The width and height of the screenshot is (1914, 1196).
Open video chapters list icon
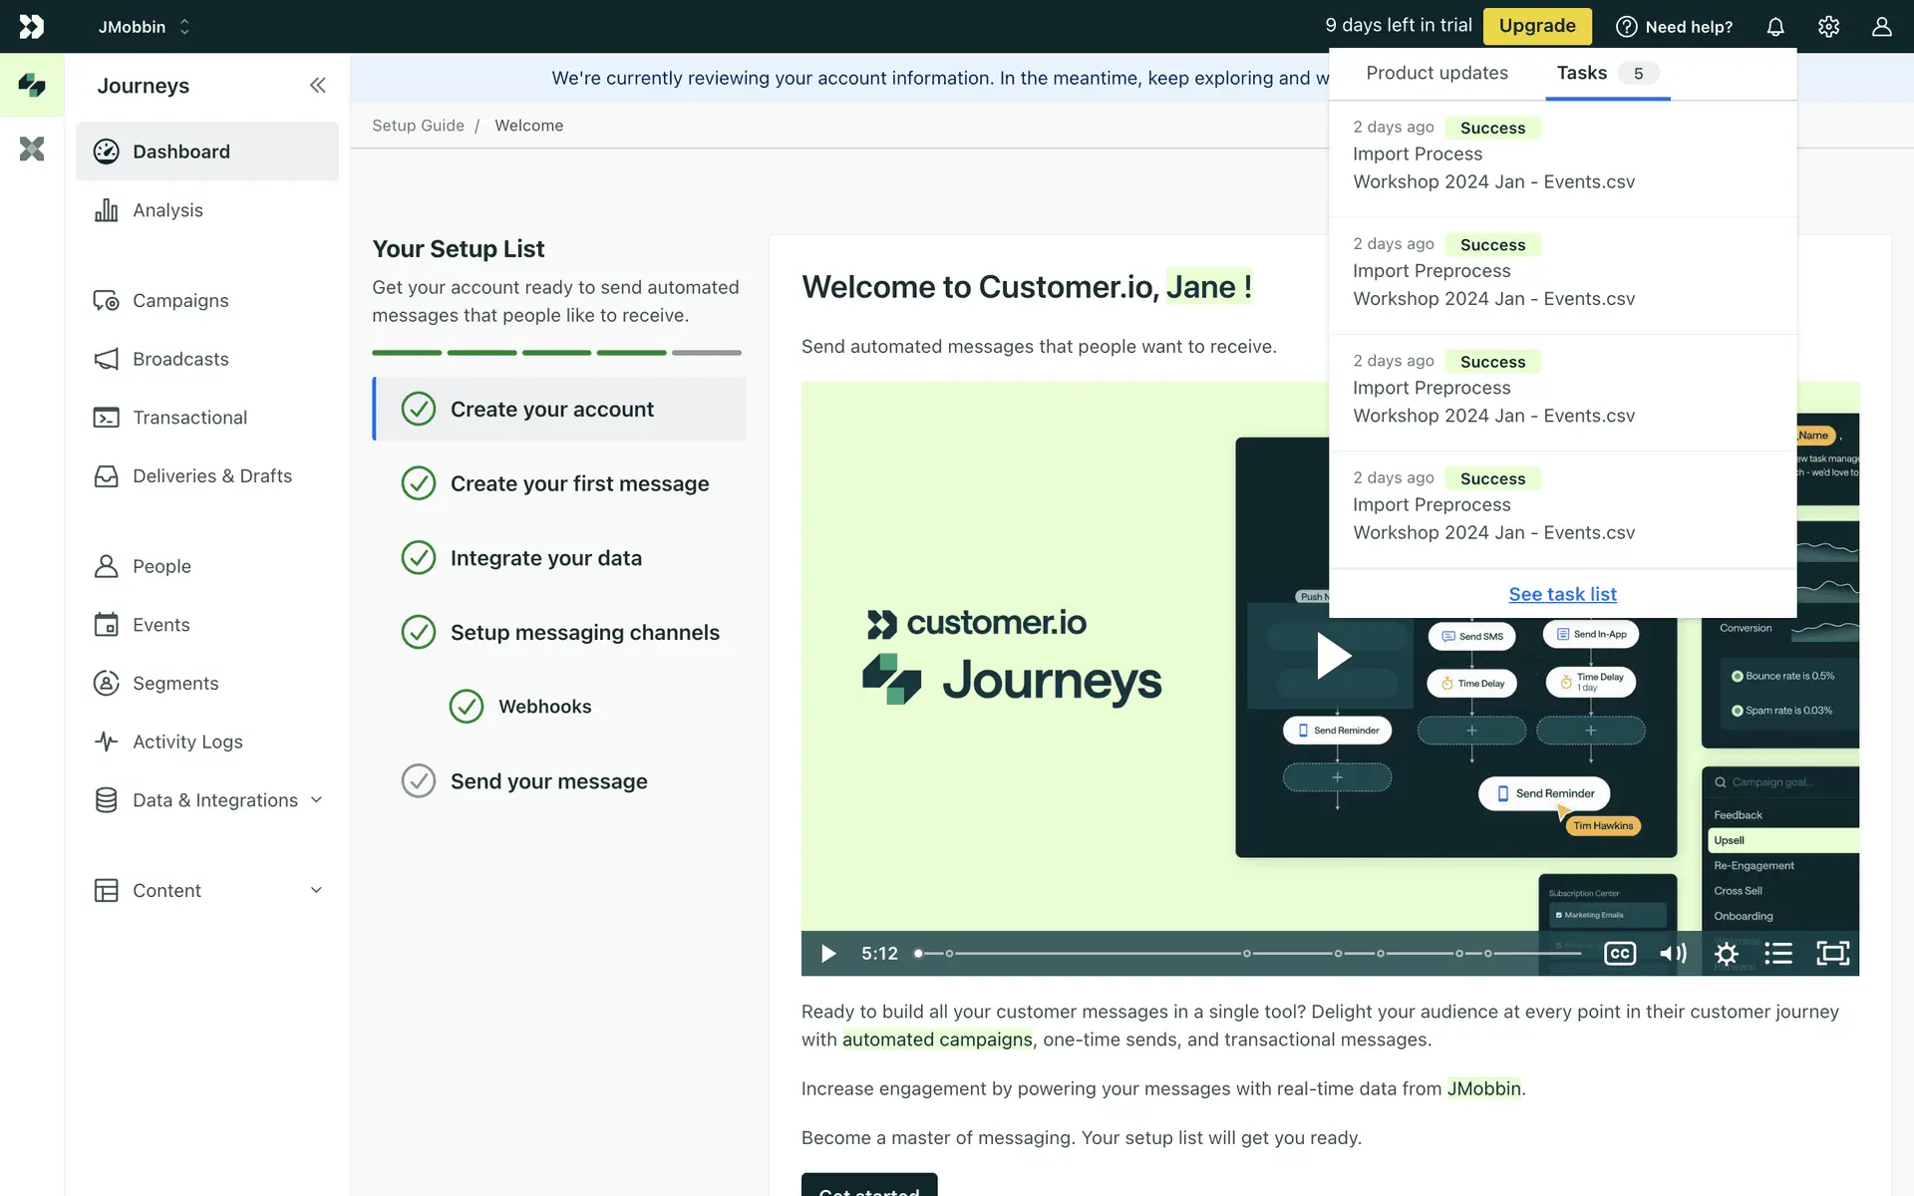(1778, 954)
